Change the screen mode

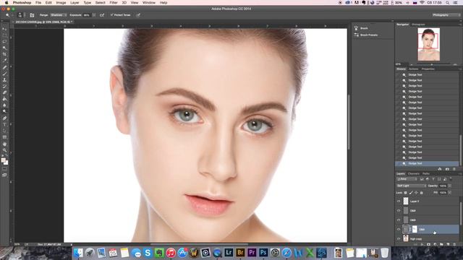[4, 175]
